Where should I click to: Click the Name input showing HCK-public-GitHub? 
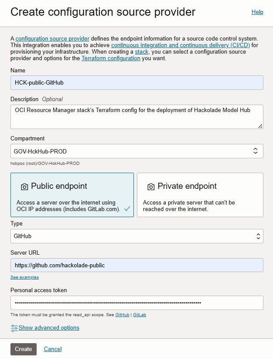[136, 82]
